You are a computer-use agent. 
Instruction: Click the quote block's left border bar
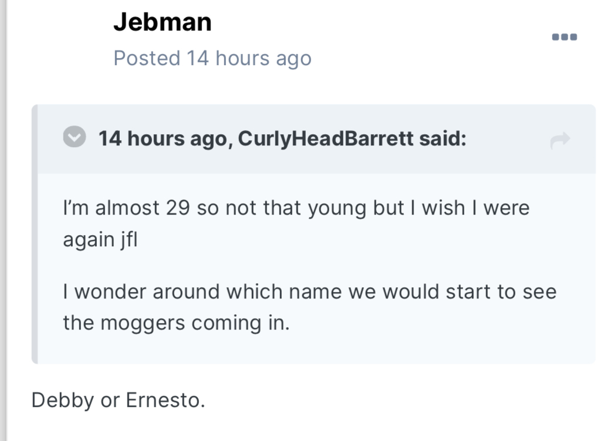(35, 235)
